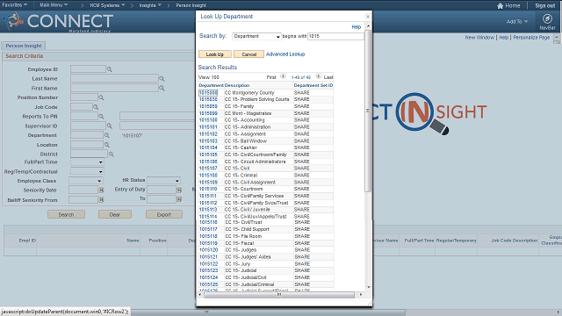Click the Clear button
Viewport: 562px width, 316px height.
[115, 214]
